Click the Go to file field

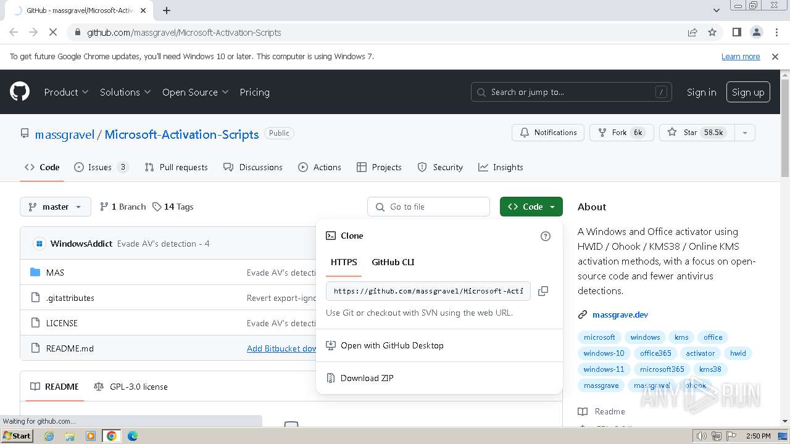(428, 207)
